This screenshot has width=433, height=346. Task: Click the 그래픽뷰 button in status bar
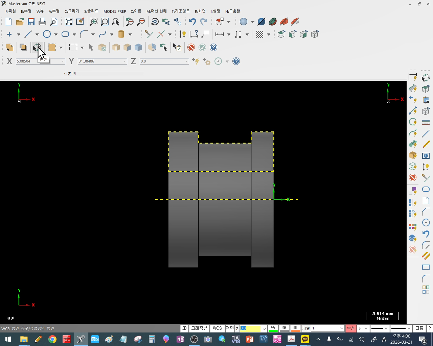[199, 328]
